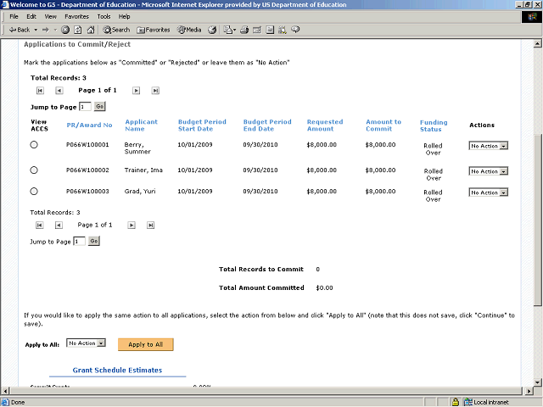The image size is (543, 407).
Task: Go to previous page in top pager
Action: [59, 91]
